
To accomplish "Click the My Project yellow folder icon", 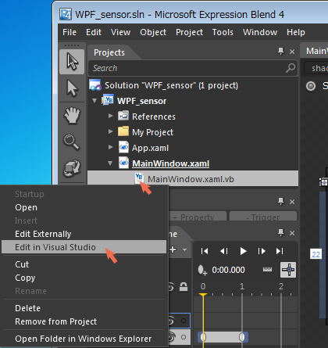I will (123, 131).
